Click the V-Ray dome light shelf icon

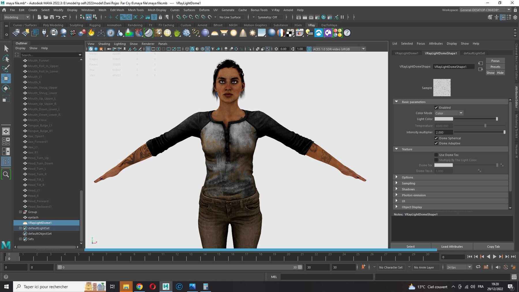pos(215,33)
